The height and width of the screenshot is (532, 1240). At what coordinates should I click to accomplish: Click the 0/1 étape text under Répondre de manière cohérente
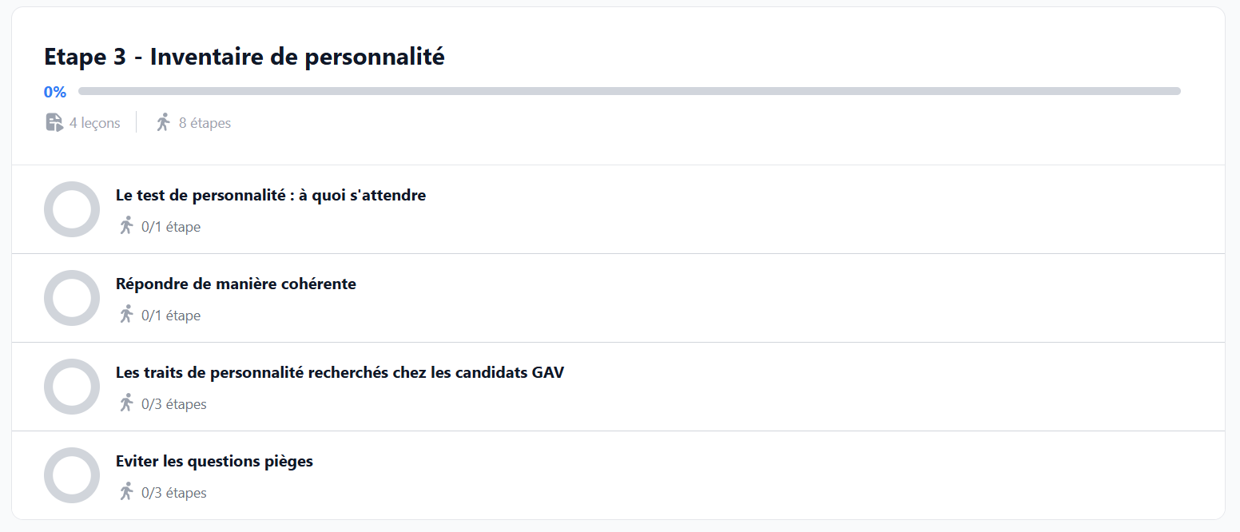click(x=171, y=316)
